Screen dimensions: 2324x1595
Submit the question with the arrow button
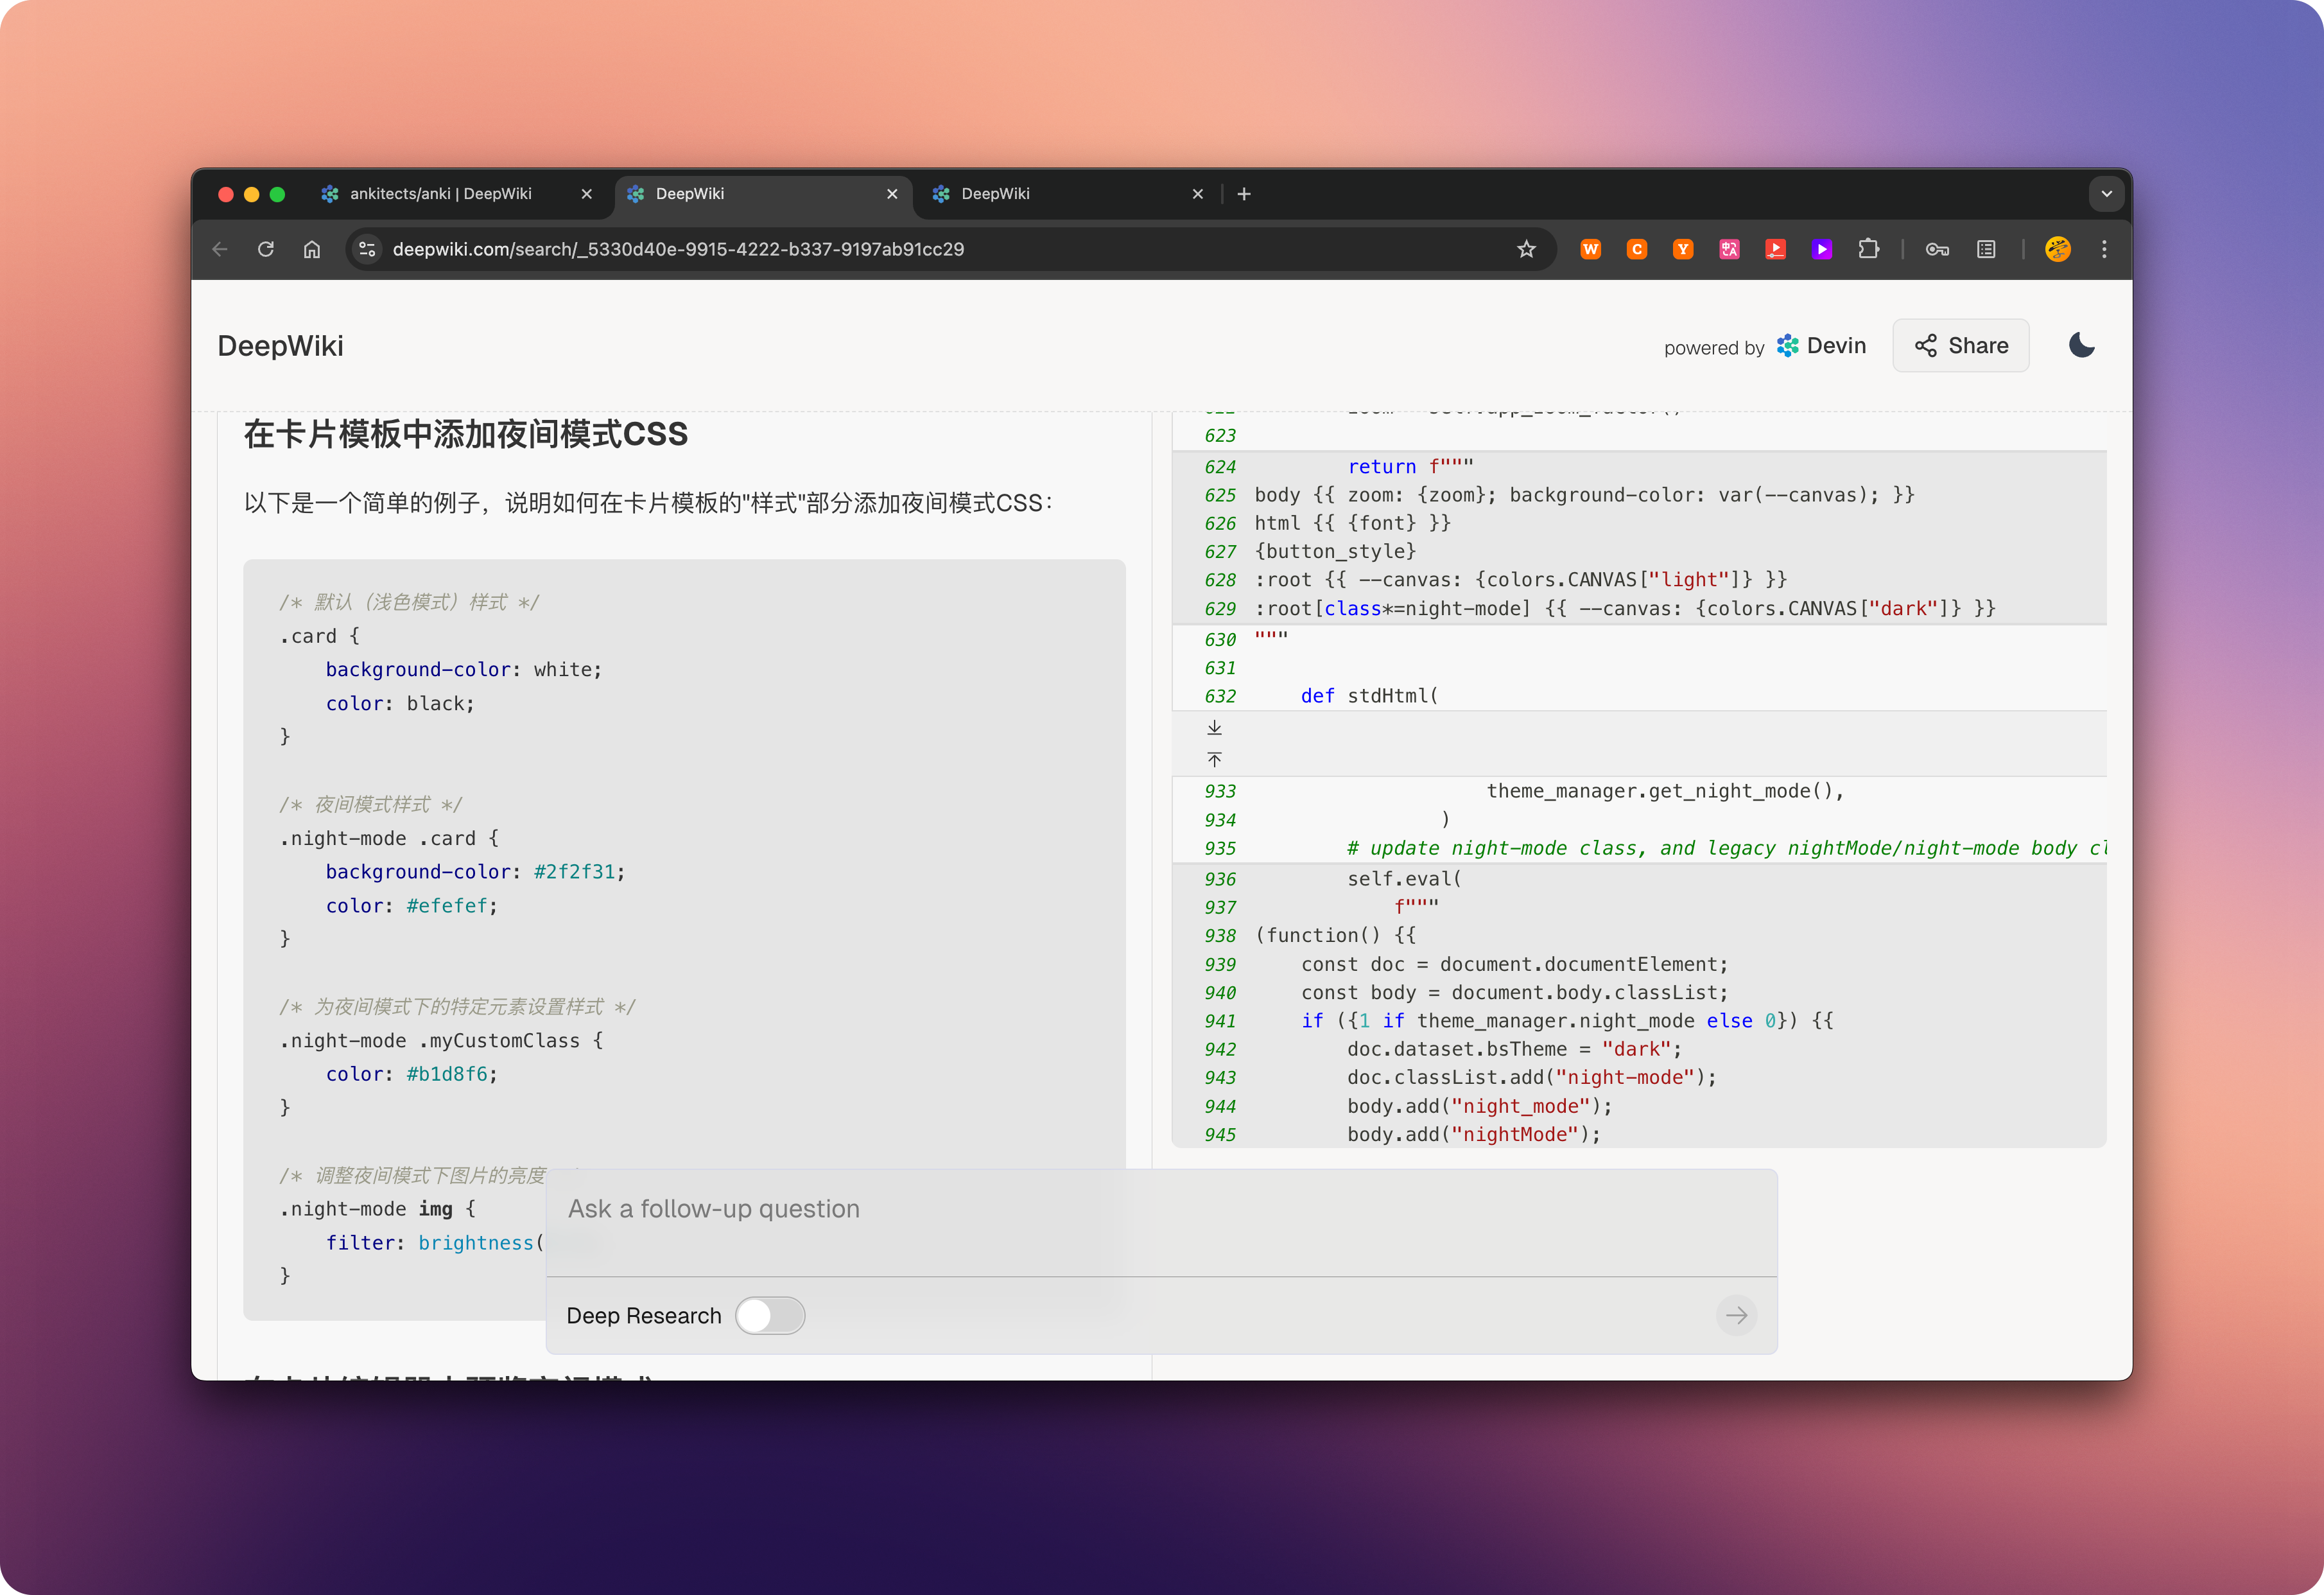pos(1736,1315)
